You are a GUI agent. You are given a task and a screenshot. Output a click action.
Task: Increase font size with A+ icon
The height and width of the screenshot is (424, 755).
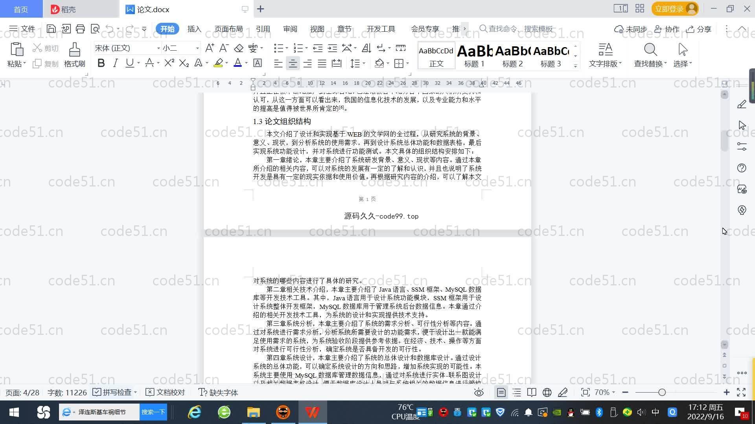[x=210, y=48]
